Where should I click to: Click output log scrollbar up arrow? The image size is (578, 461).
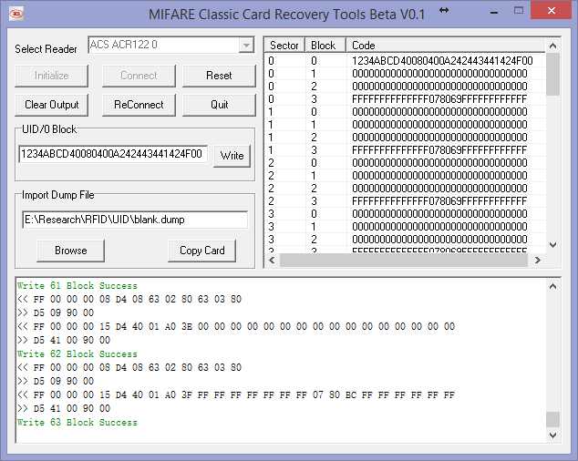click(552, 286)
